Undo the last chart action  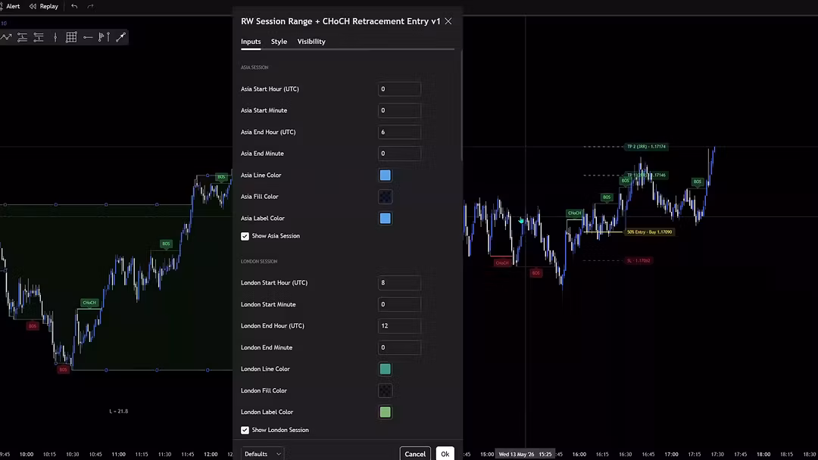[74, 6]
